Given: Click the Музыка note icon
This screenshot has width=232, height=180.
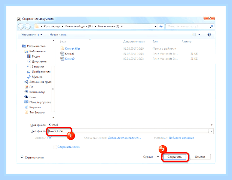Looking at the screenshot, I should click(x=29, y=77).
